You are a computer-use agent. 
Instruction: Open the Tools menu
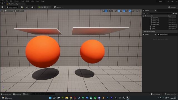coord(22,1)
